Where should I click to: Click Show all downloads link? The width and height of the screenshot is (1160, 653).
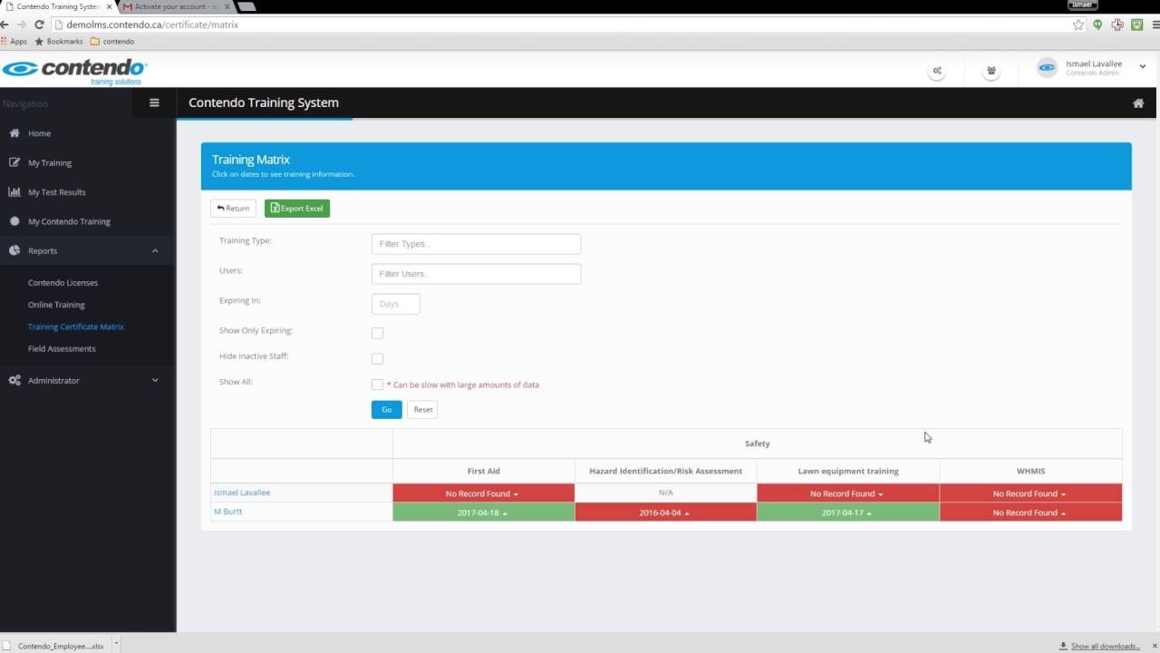pos(1105,647)
